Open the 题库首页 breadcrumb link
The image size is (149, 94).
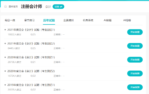pos(13,7)
